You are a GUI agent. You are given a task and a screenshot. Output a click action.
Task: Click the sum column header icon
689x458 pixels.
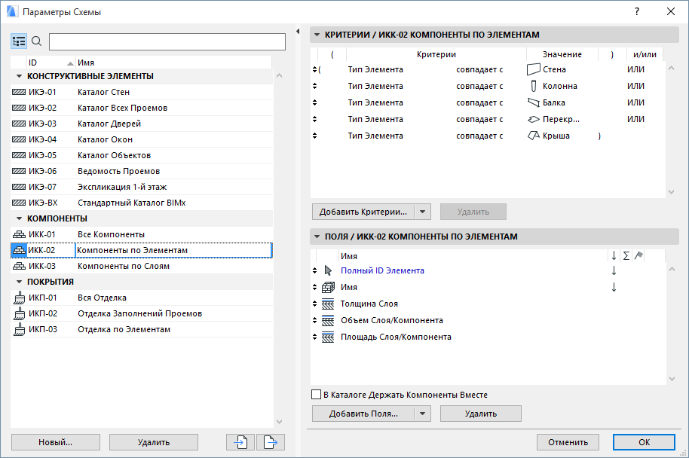click(626, 256)
